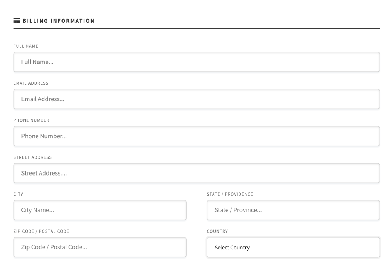This screenshot has width=386, height=271.
Task: Click the COUNTRY label text
Action: tap(218, 231)
